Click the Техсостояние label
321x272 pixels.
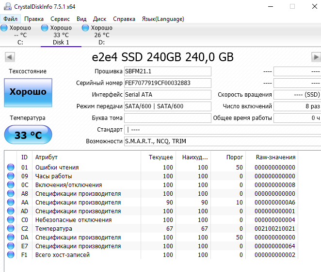(x=28, y=71)
